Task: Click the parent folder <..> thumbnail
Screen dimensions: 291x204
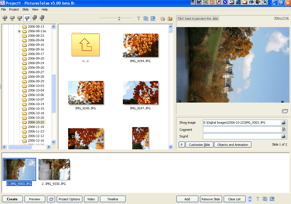Action: click(86, 45)
